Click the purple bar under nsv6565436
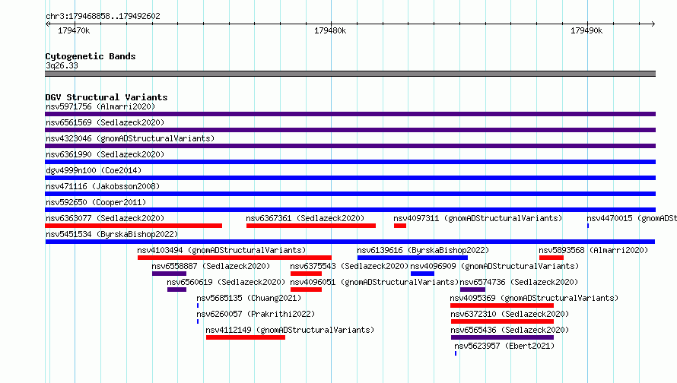This screenshot has height=383, width=677. pos(502,337)
